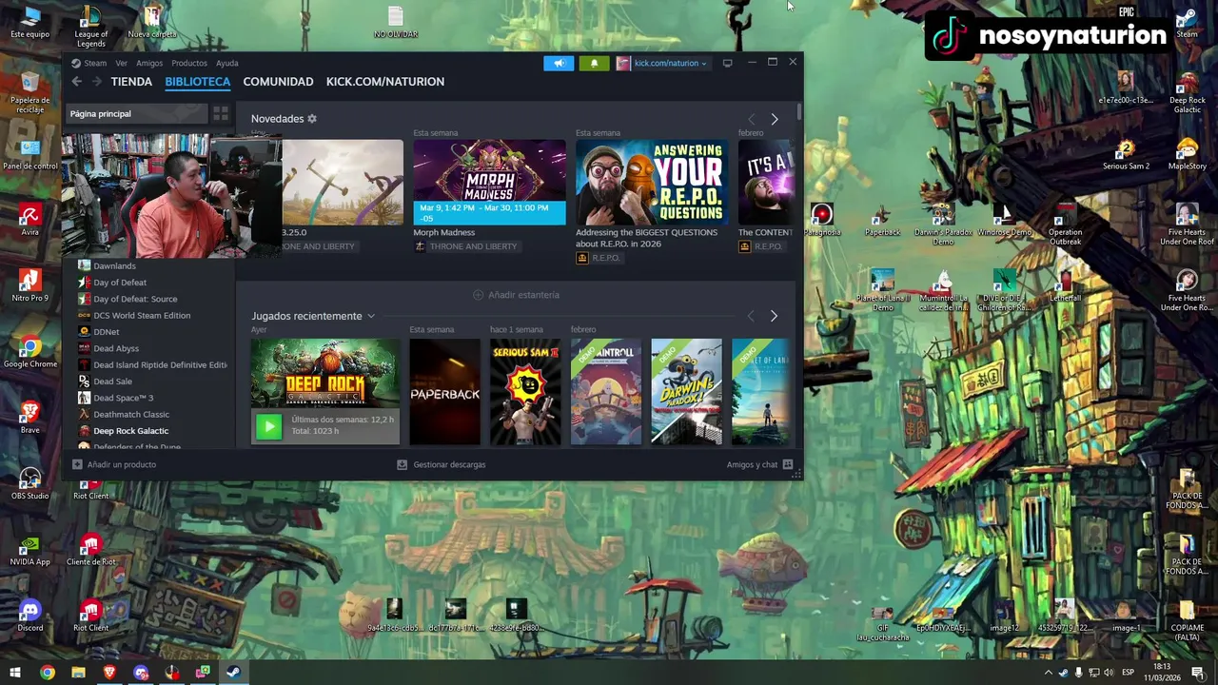Select Discord desktop icon

(x=29, y=615)
